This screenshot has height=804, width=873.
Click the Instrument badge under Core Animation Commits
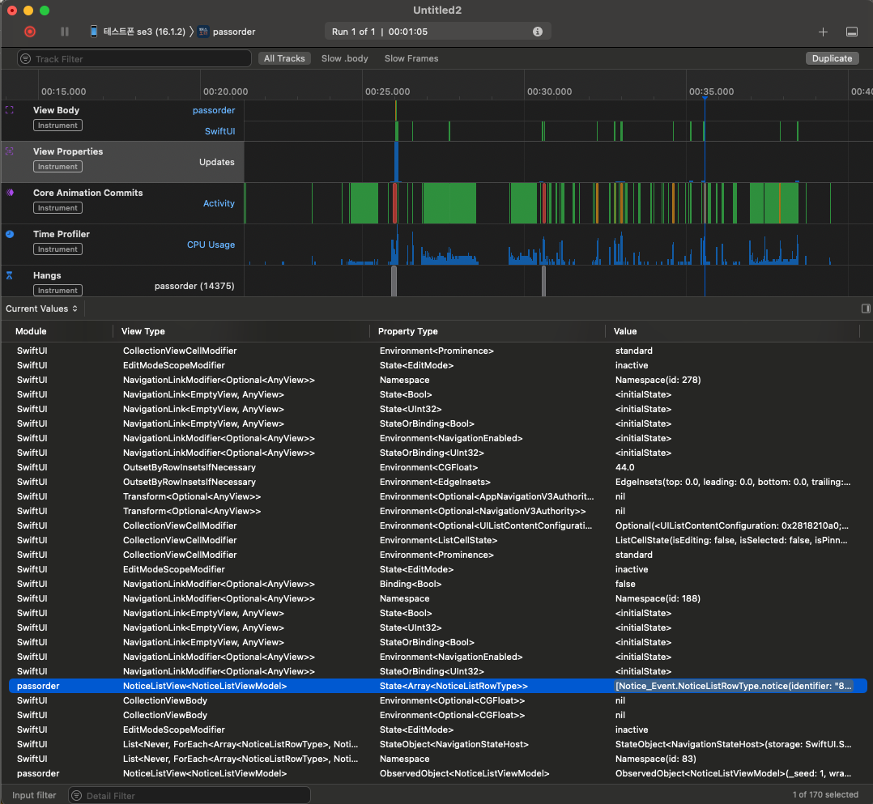(x=58, y=208)
